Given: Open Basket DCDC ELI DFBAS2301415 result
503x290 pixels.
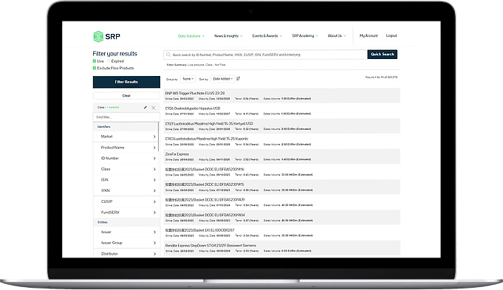Looking at the screenshot, I should (205, 184).
